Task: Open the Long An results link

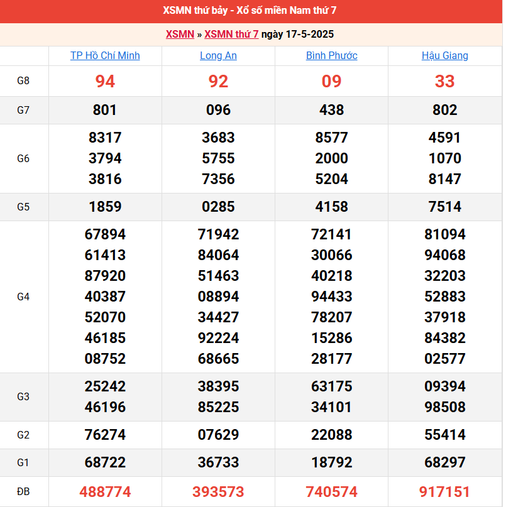Action: pos(218,55)
